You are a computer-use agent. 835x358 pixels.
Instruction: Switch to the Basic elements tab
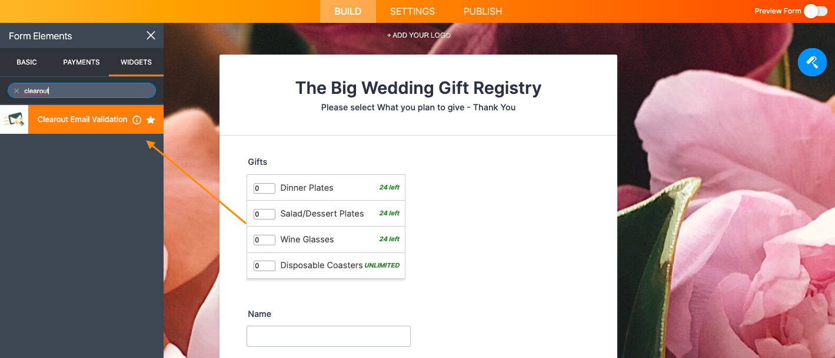tap(26, 62)
